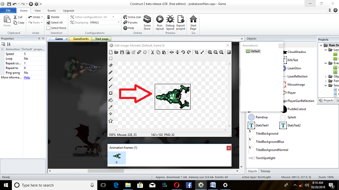Open the Displaying HTML5 combo box

105,22
